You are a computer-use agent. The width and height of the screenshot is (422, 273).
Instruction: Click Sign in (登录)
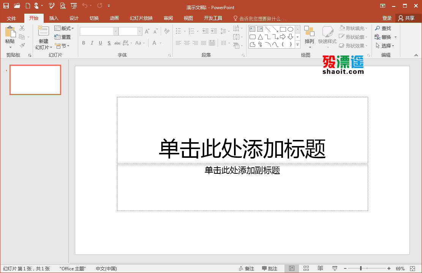point(387,18)
